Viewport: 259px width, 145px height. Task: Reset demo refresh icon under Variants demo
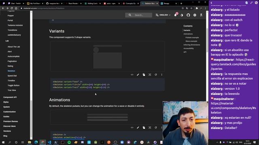click(156, 75)
